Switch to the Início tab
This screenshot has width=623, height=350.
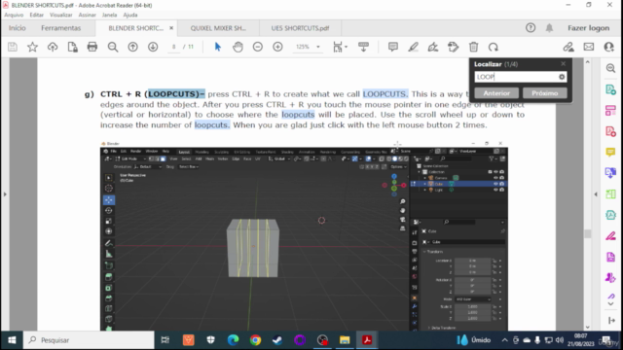(18, 28)
